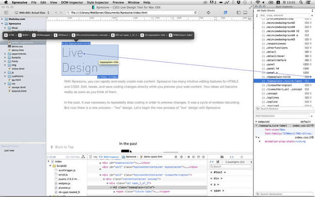Click the reload icon in the URL field
The image size is (315, 197).
click(x=195, y=13)
